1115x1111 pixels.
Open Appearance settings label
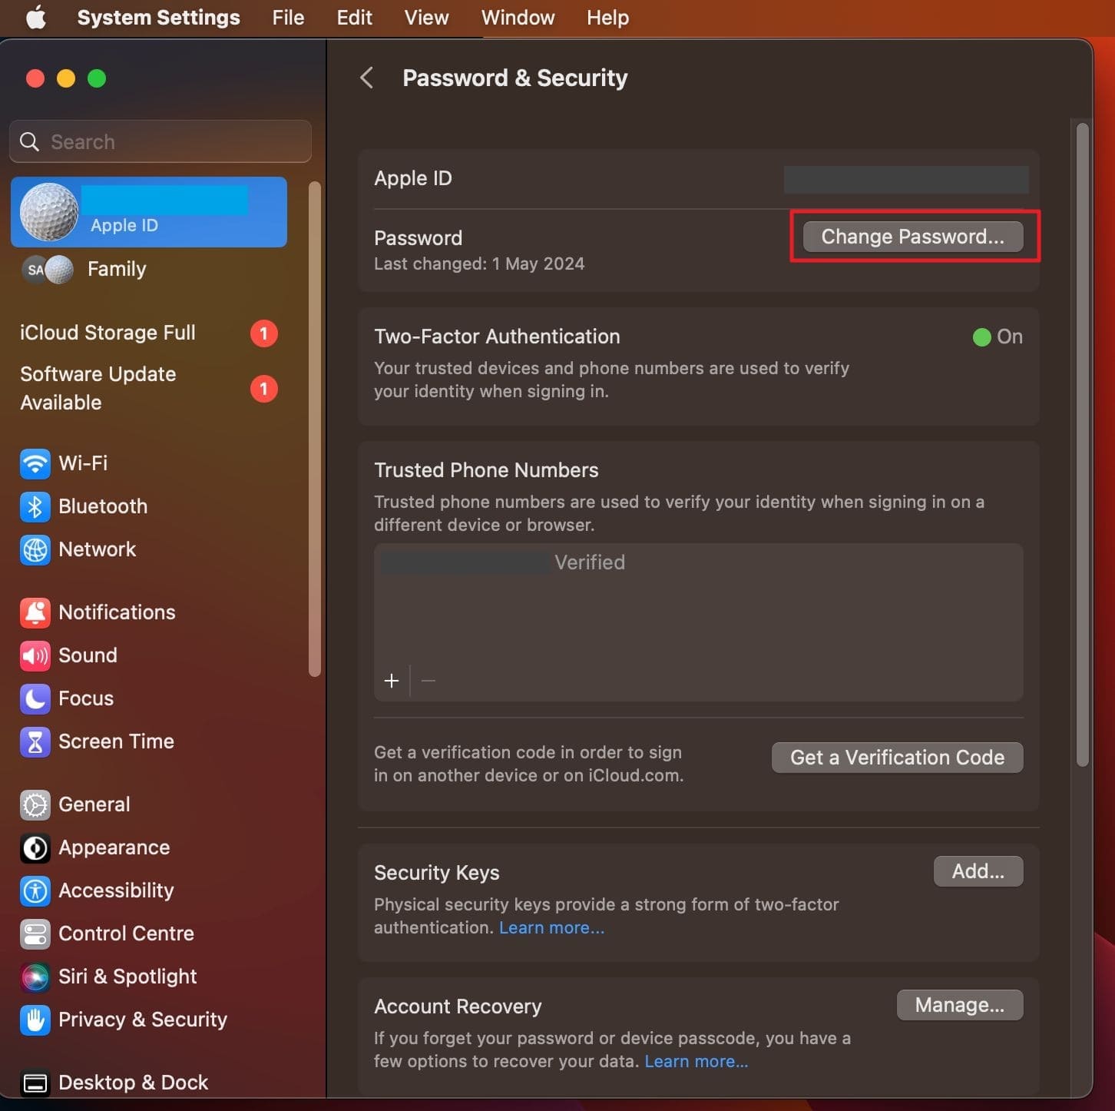[114, 847]
